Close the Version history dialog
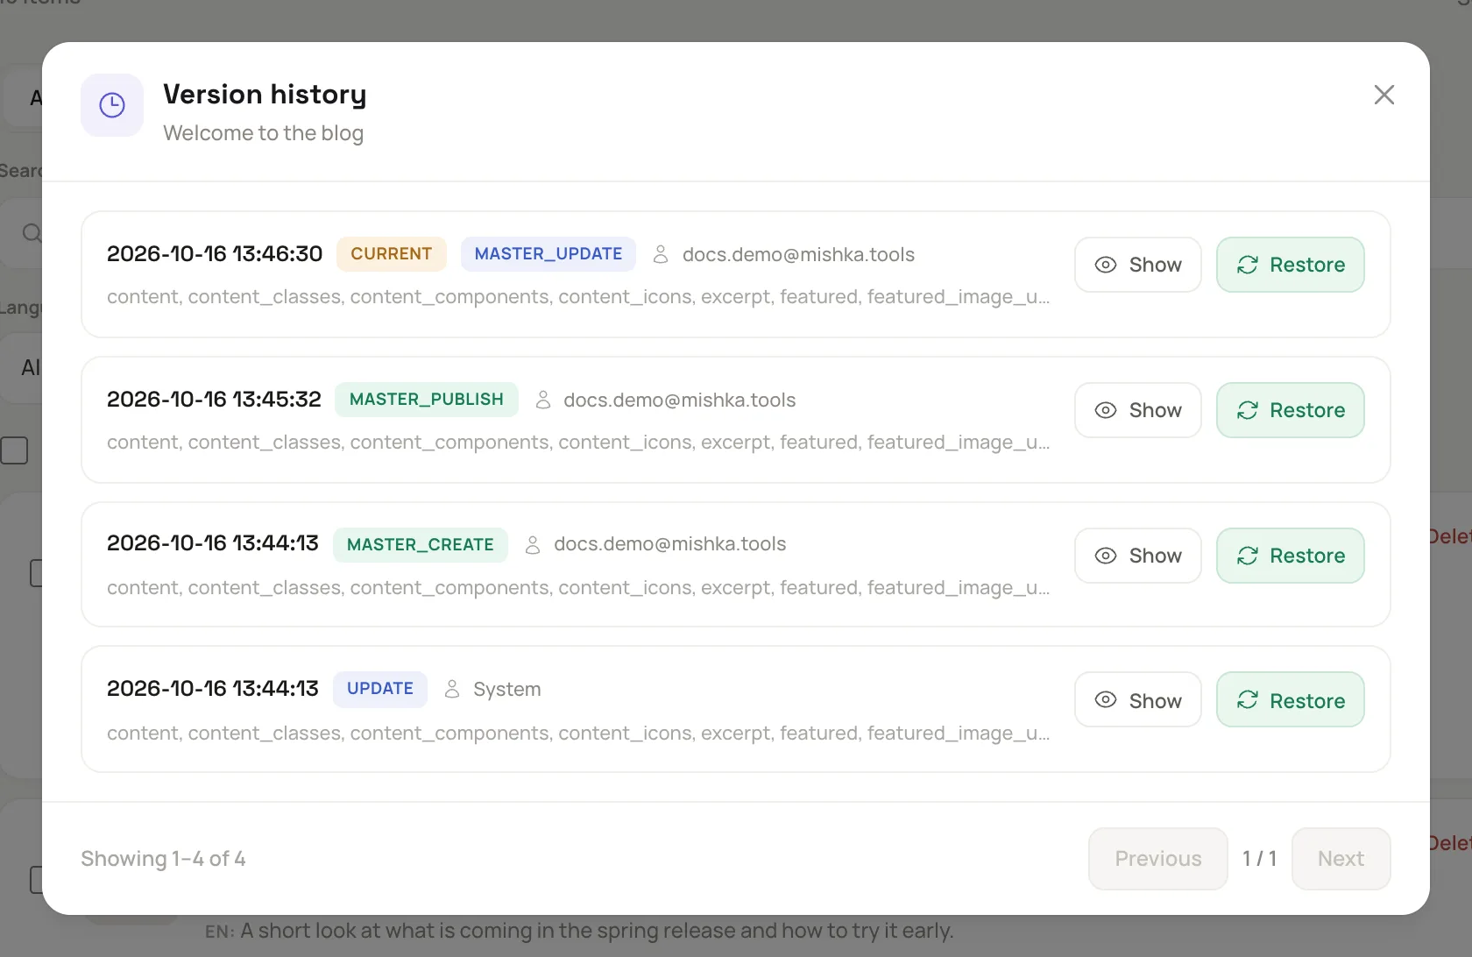Image resolution: width=1472 pixels, height=957 pixels. click(1384, 95)
